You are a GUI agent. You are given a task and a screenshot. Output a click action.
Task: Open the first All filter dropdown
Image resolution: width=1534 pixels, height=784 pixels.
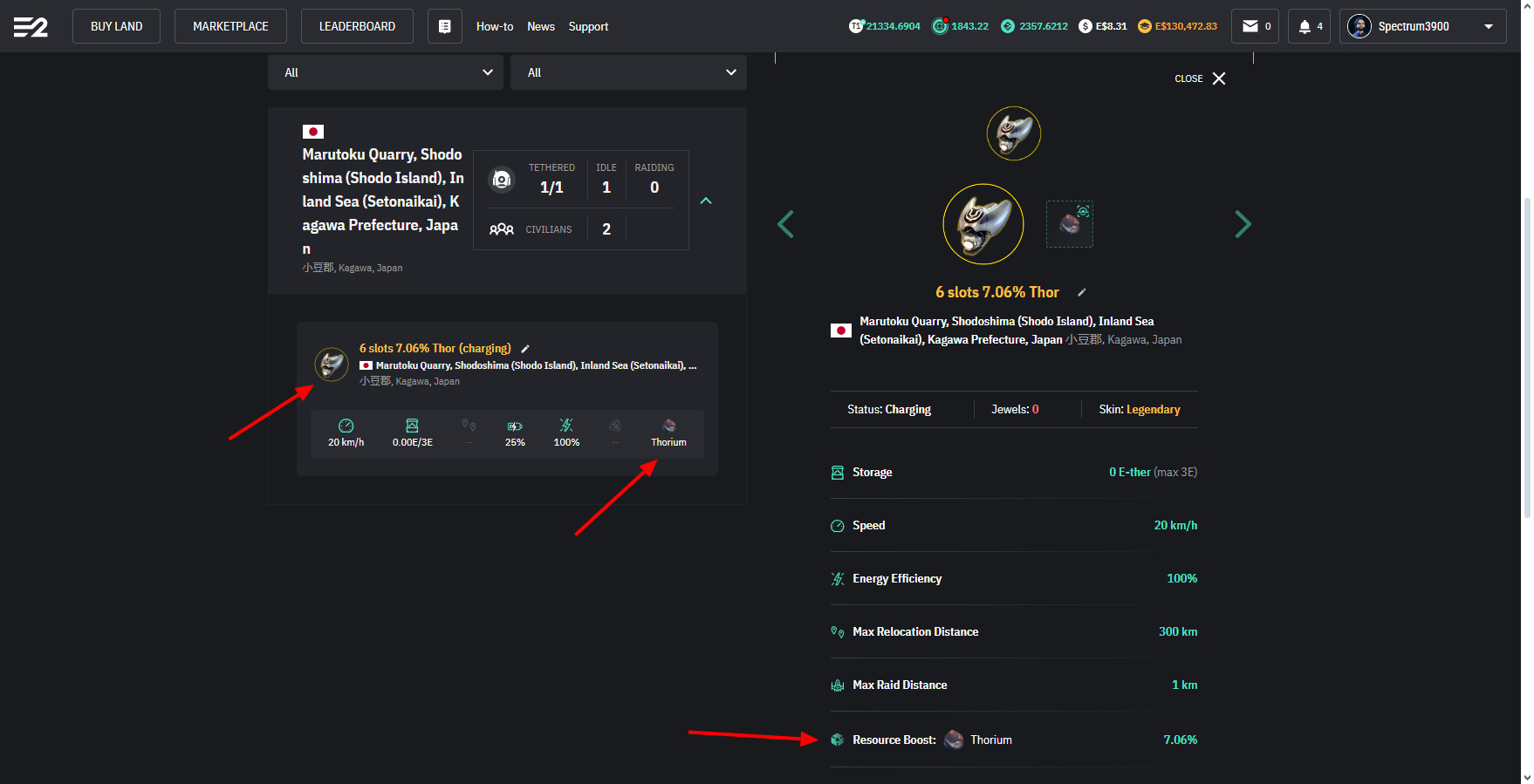click(x=385, y=72)
